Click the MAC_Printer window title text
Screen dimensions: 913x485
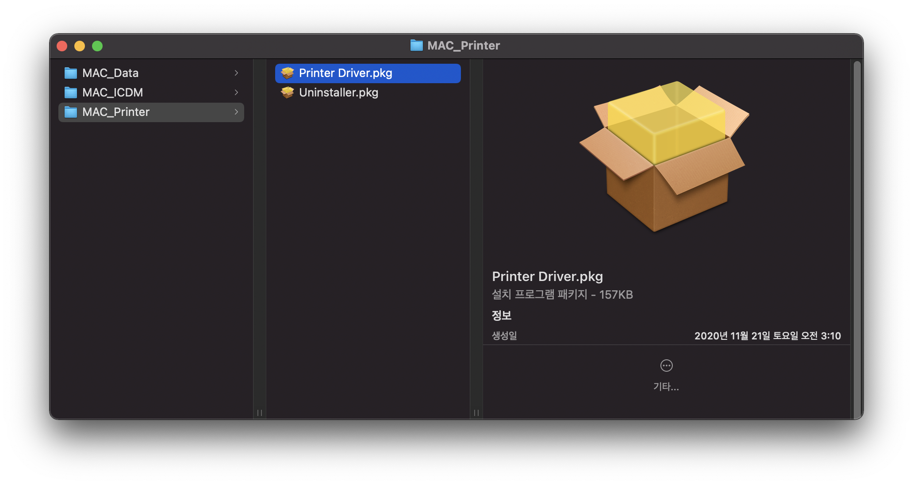[x=464, y=46]
